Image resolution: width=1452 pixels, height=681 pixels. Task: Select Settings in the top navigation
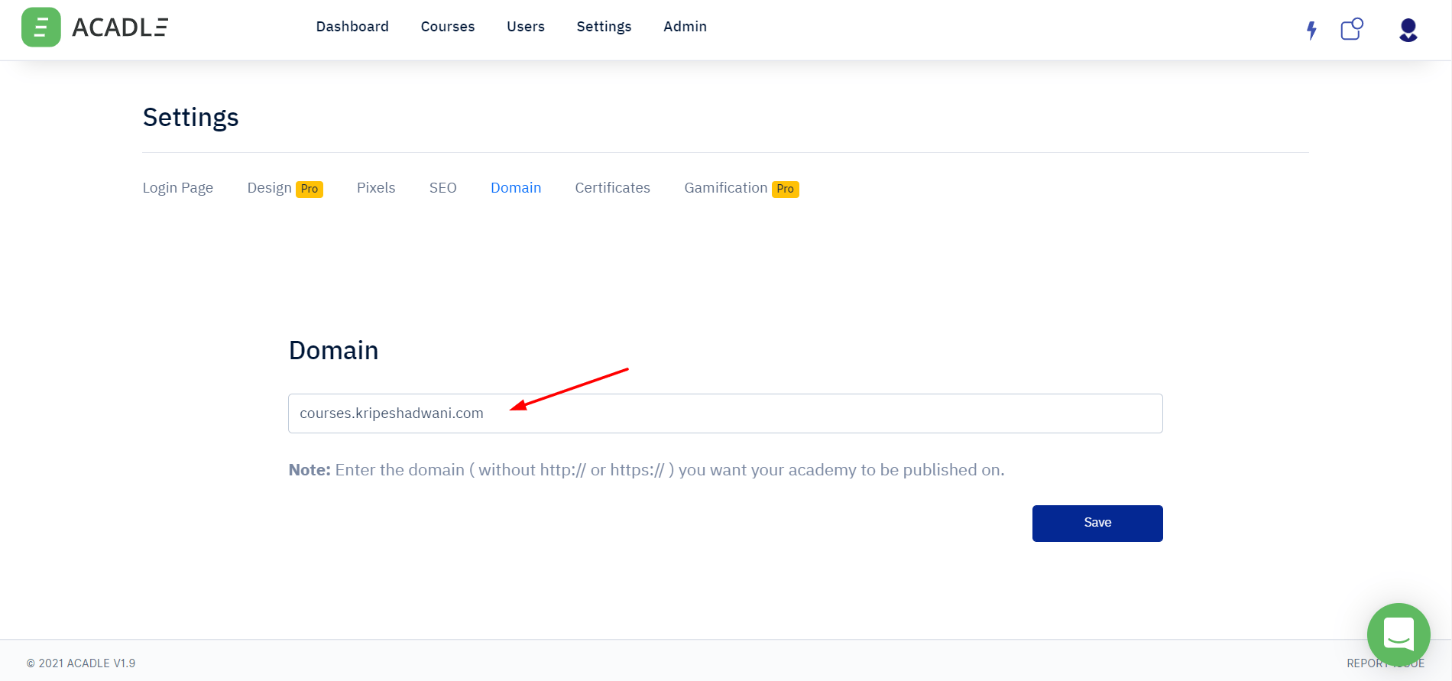(x=604, y=27)
